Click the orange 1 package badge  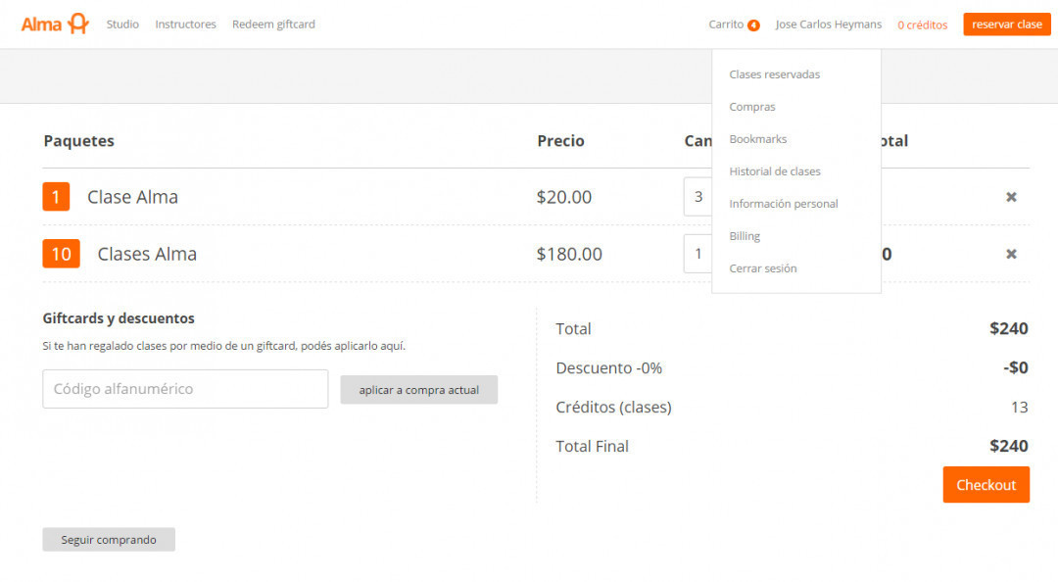coord(56,197)
